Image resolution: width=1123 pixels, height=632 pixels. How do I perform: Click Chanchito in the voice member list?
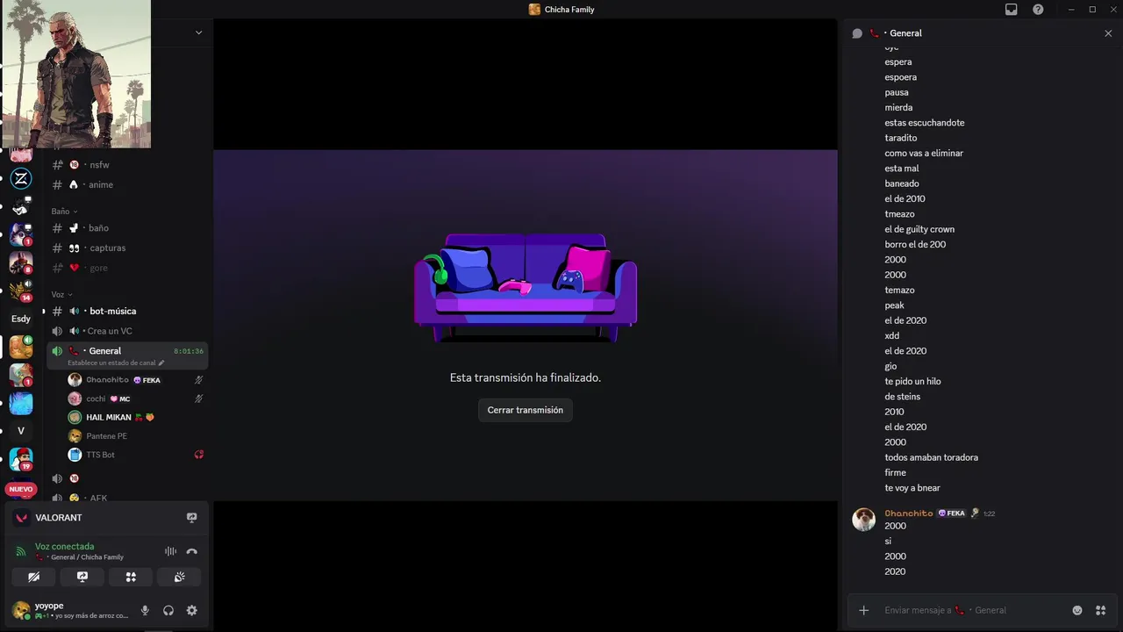pos(108,380)
